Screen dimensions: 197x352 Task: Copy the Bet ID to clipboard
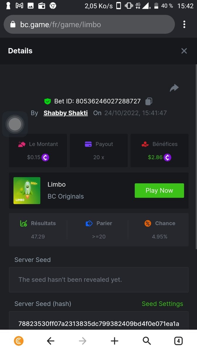pos(149,101)
